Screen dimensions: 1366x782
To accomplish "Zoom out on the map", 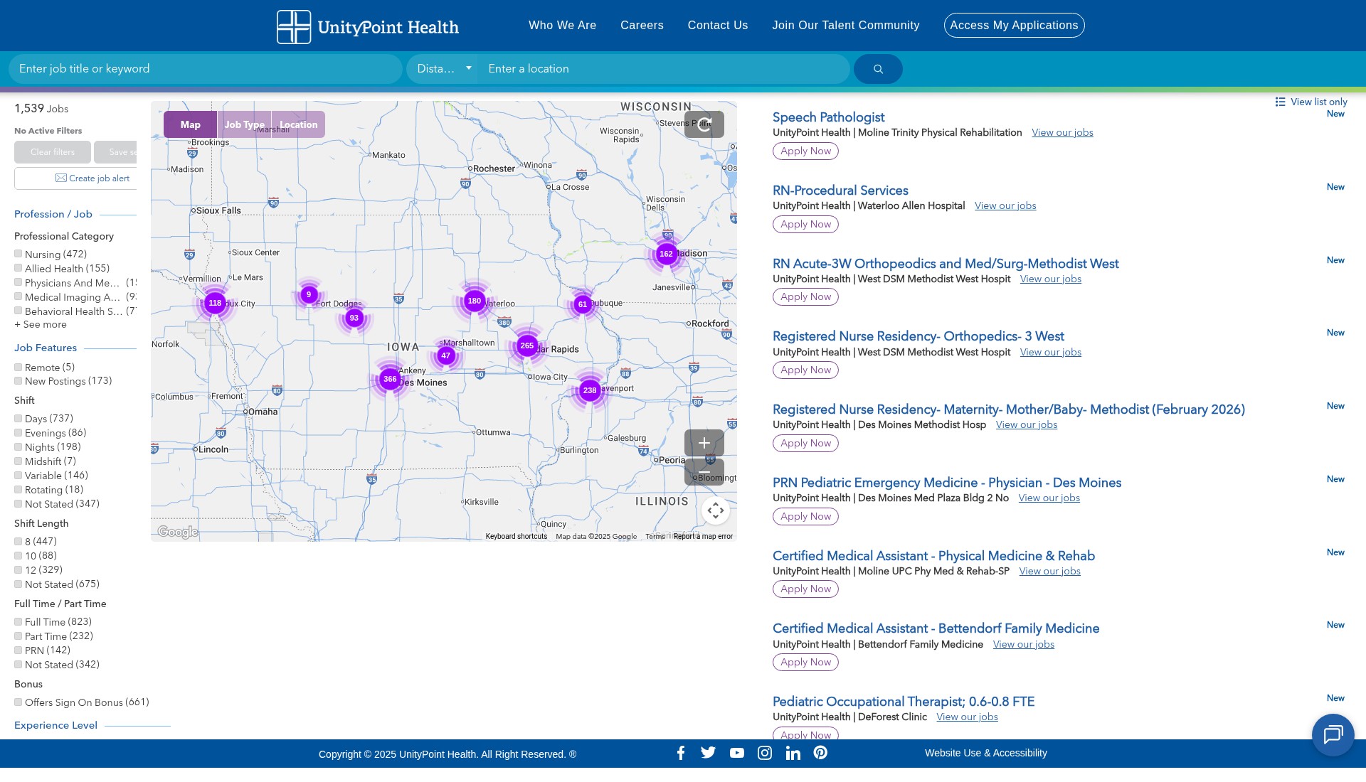I will coord(704,472).
